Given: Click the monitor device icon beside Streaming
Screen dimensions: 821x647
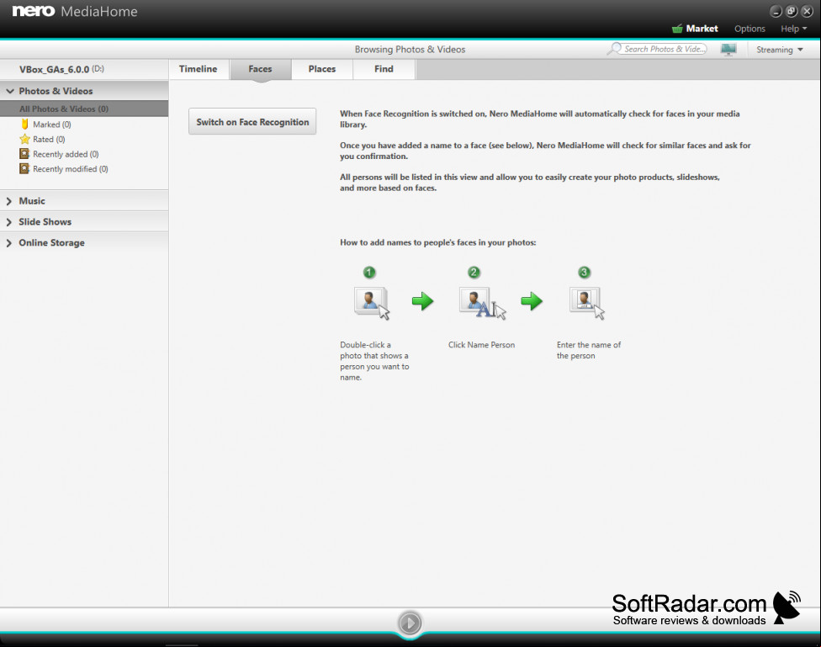Looking at the screenshot, I should pyautogui.click(x=728, y=50).
